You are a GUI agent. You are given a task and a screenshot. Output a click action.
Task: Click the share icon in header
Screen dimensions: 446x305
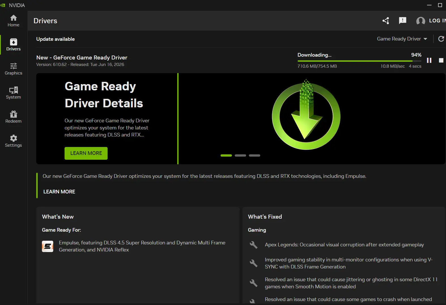[386, 21]
